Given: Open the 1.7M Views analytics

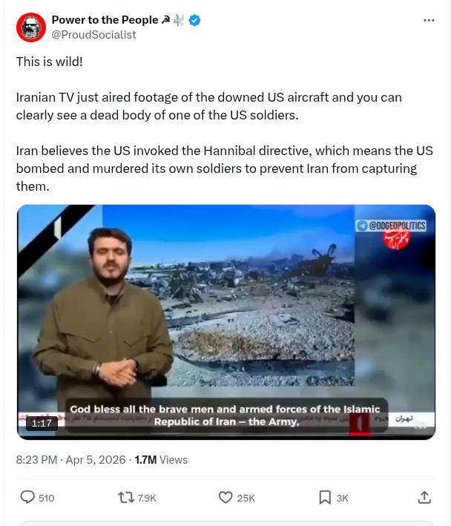Looking at the screenshot, I should (x=161, y=459).
